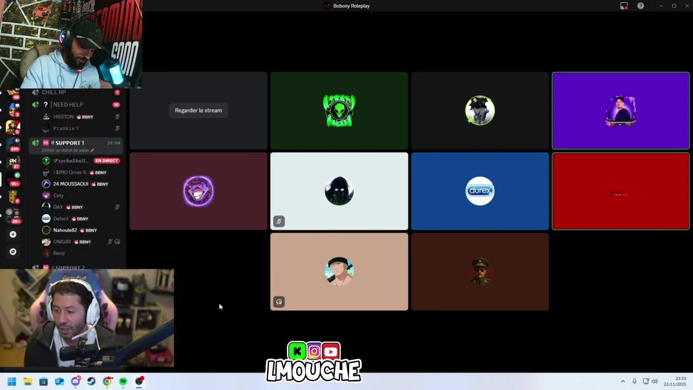This screenshot has height=390, width=693.
Task: Click the EN DIRECT live badge
Action: click(x=106, y=161)
